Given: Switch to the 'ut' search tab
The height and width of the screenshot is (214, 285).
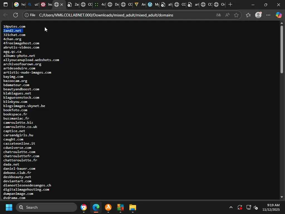Looking at the screenshot, I should (33, 4).
